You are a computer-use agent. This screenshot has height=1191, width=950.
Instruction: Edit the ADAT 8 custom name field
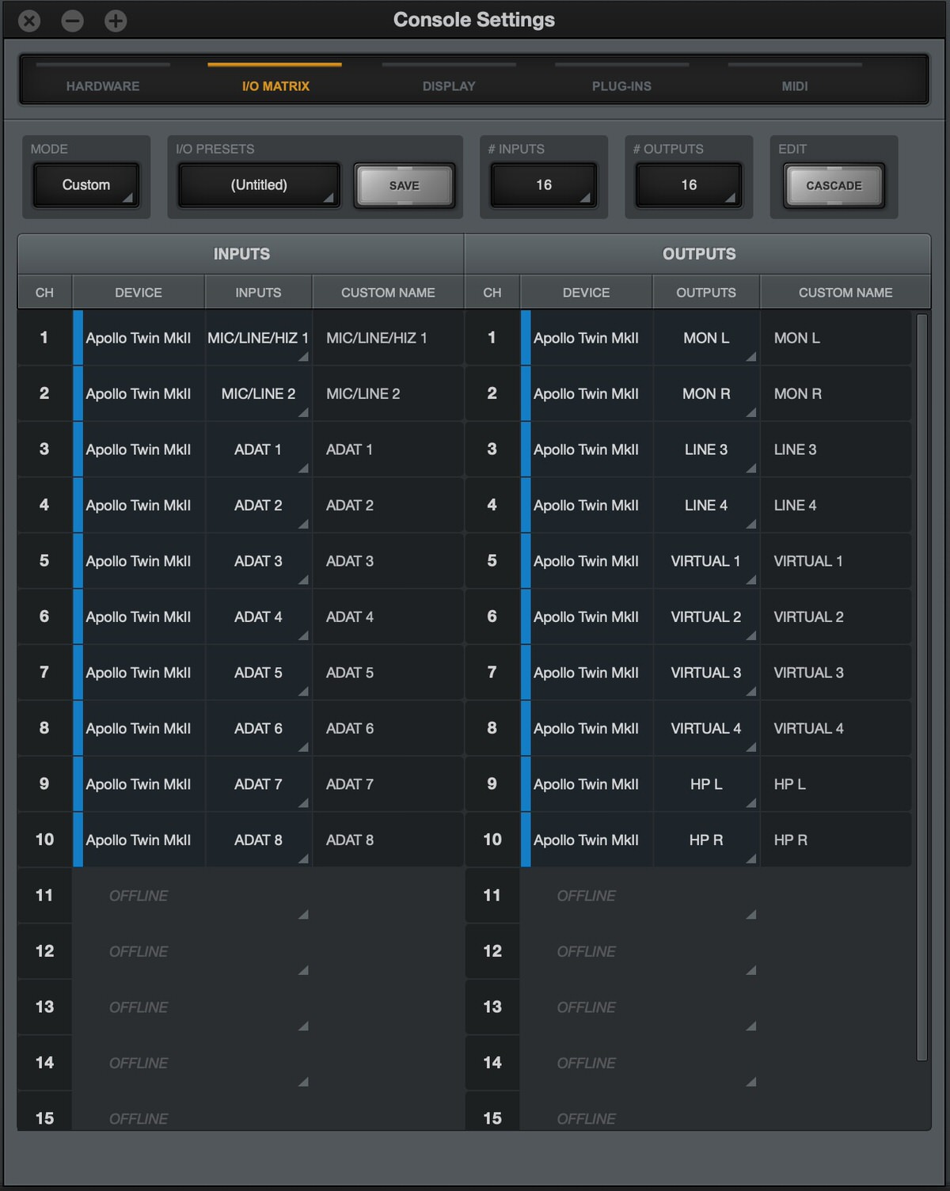pyautogui.click(x=388, y=840)
